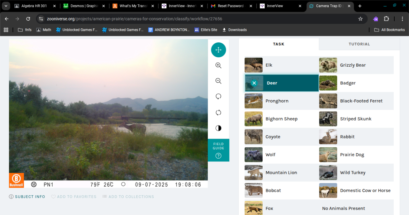Choose the Bighorn Sheep option
409x215 pixels.
(282, 119)
